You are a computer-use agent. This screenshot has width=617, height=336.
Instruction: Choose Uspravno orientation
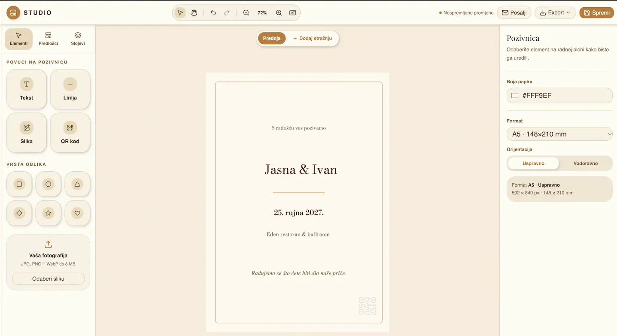click(x=533, y=163)
